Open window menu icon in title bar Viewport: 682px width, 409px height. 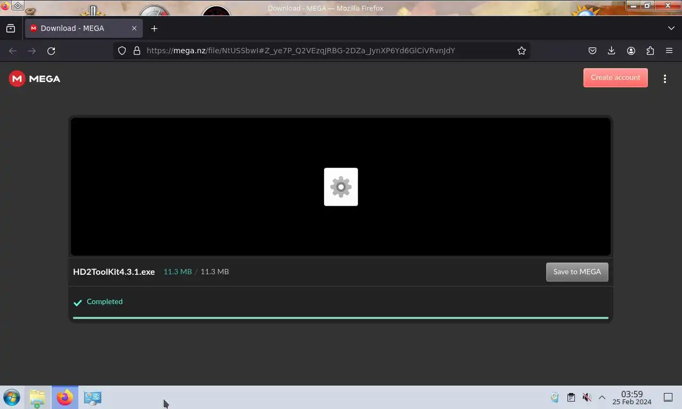pos(18,6)
